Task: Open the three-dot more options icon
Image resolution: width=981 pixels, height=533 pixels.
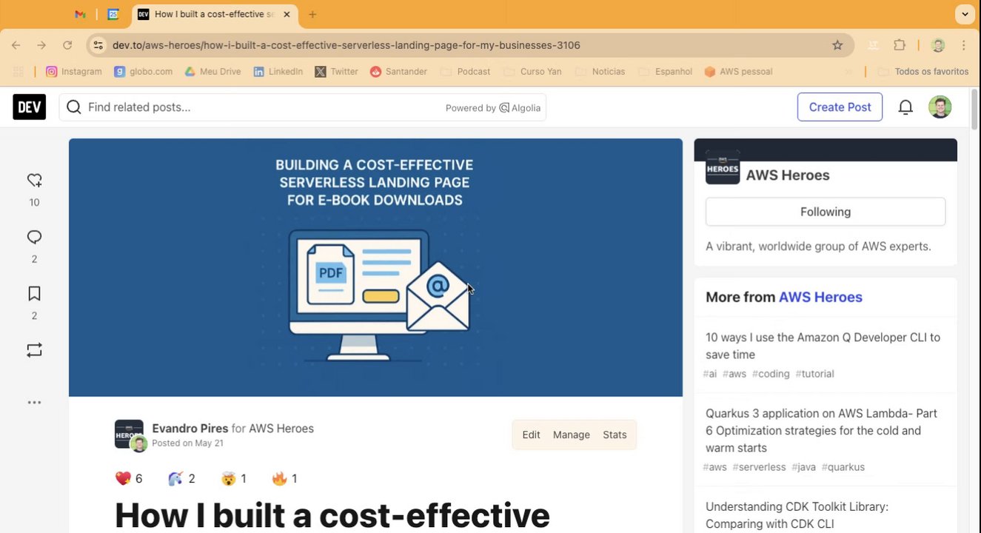Action: click(x=34, y=403)
